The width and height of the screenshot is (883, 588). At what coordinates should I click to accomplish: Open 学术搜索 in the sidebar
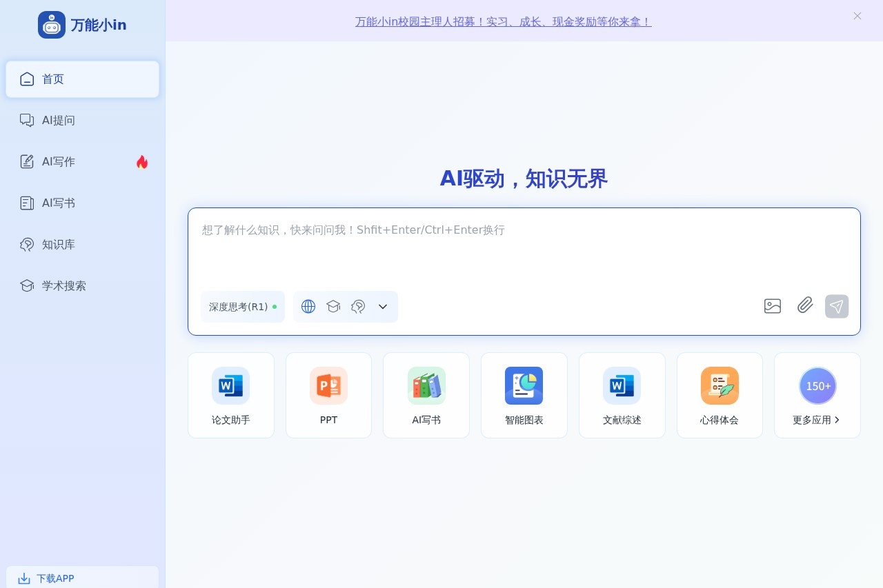pyautogui.click(x=63, y=285)
